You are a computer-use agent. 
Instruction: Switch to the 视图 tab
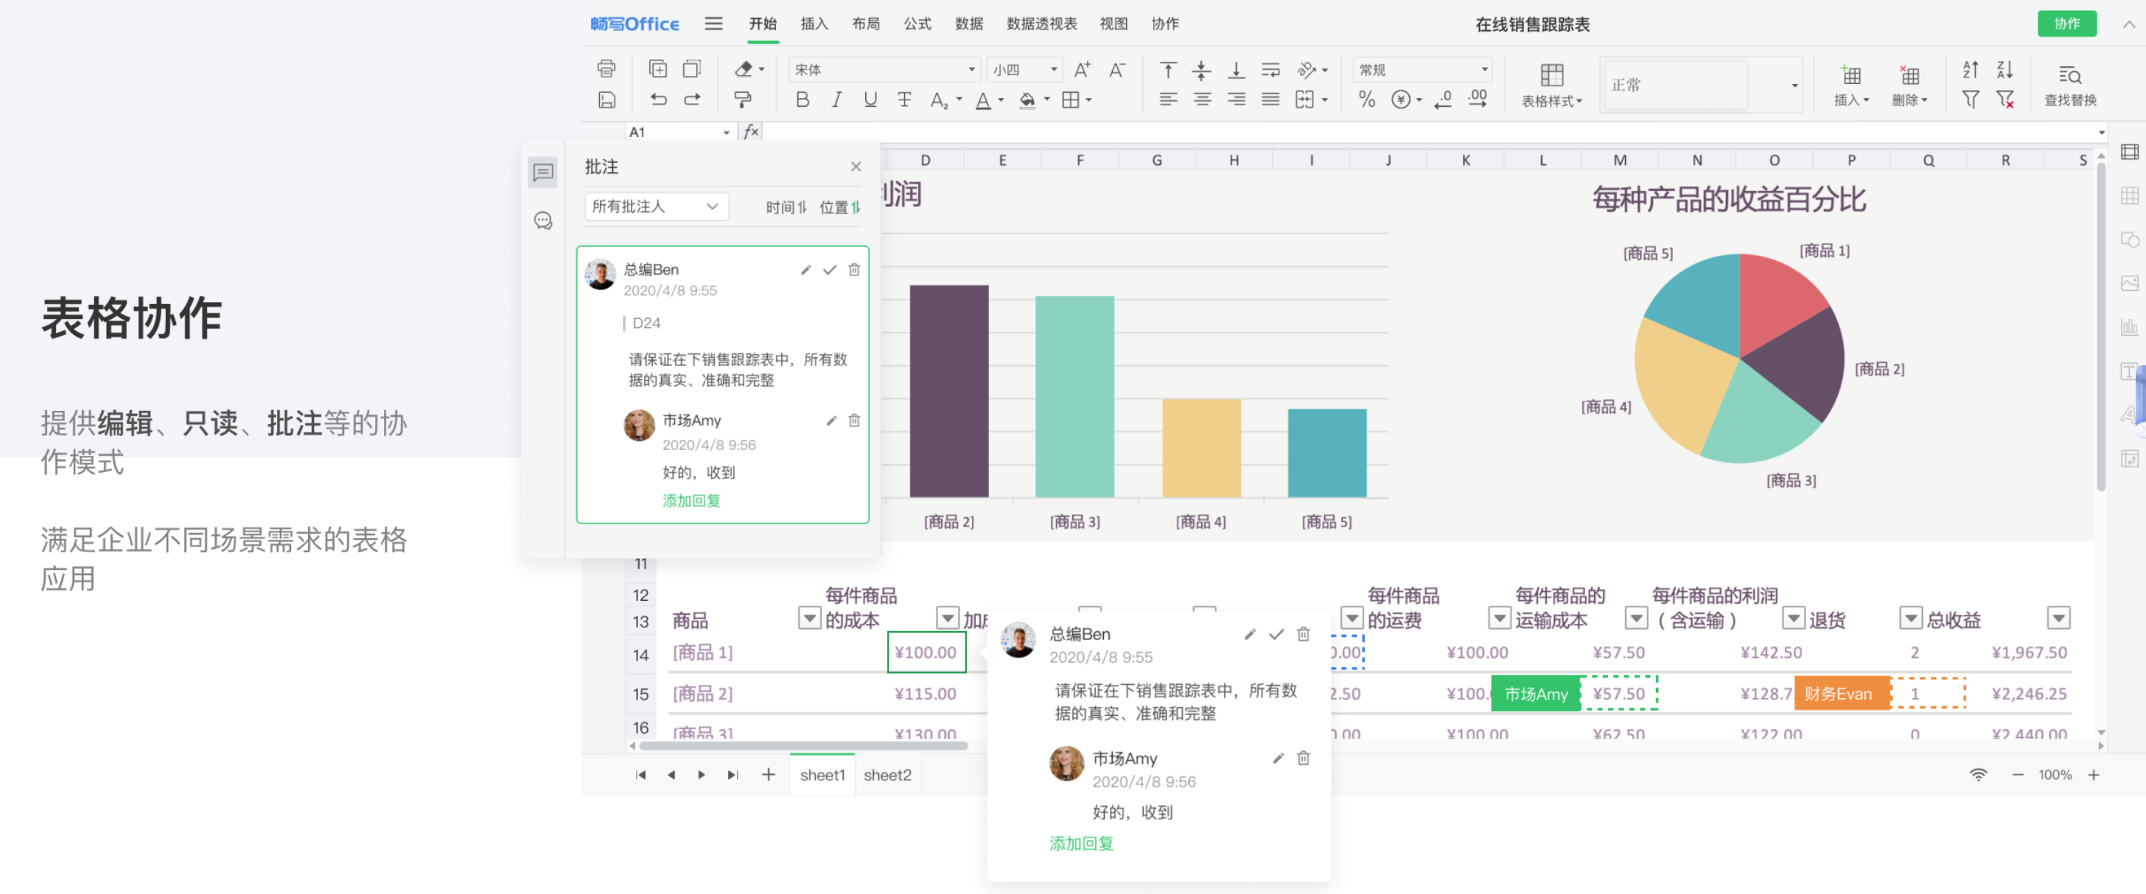click(x=1113, y=24)
